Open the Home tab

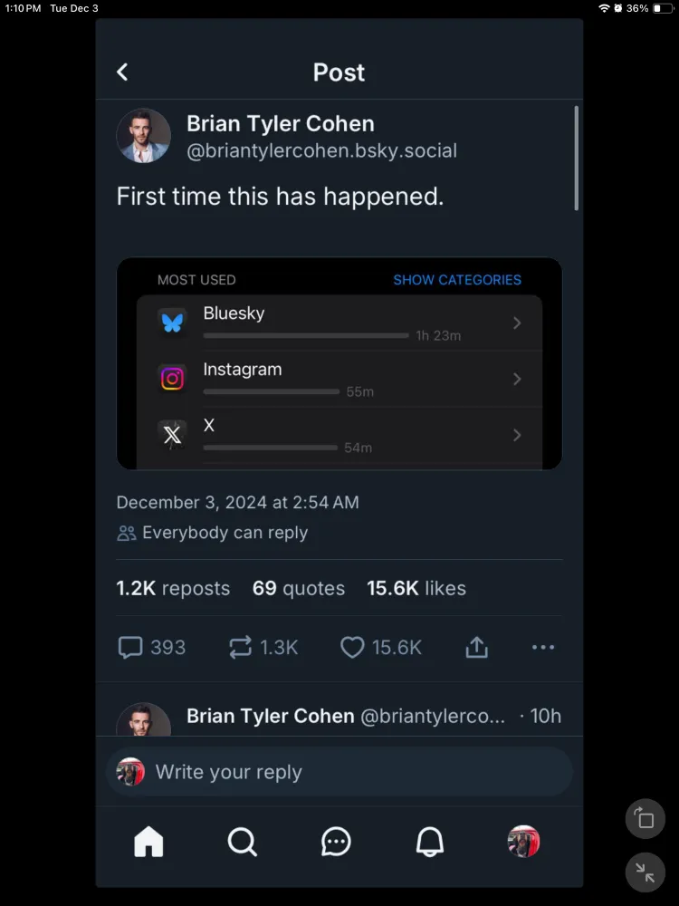pyautogui.click(x=148, y=842)
